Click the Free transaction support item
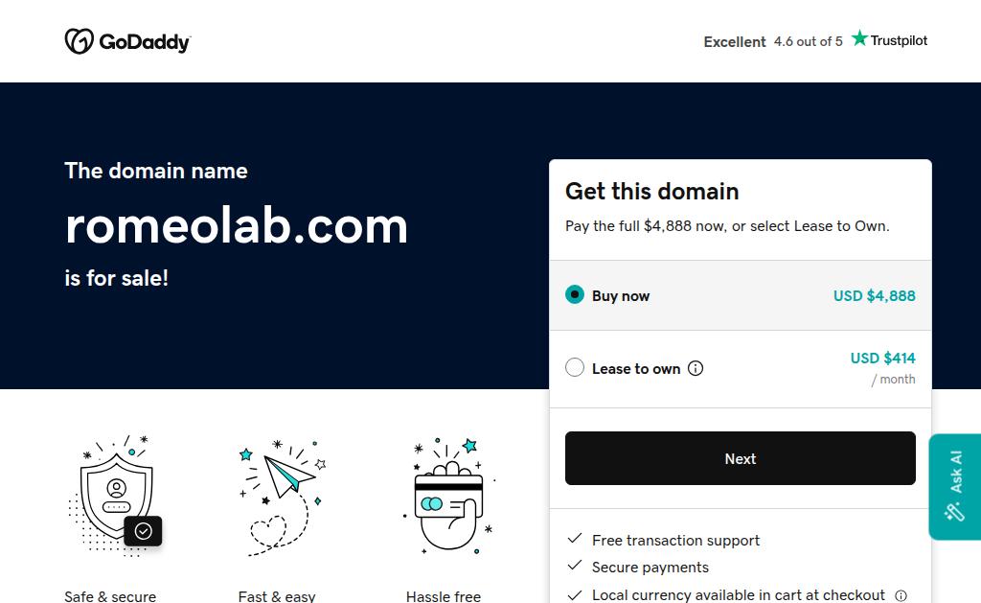The width and height of the screenshot is (981, 603). [x=663, y=540]
